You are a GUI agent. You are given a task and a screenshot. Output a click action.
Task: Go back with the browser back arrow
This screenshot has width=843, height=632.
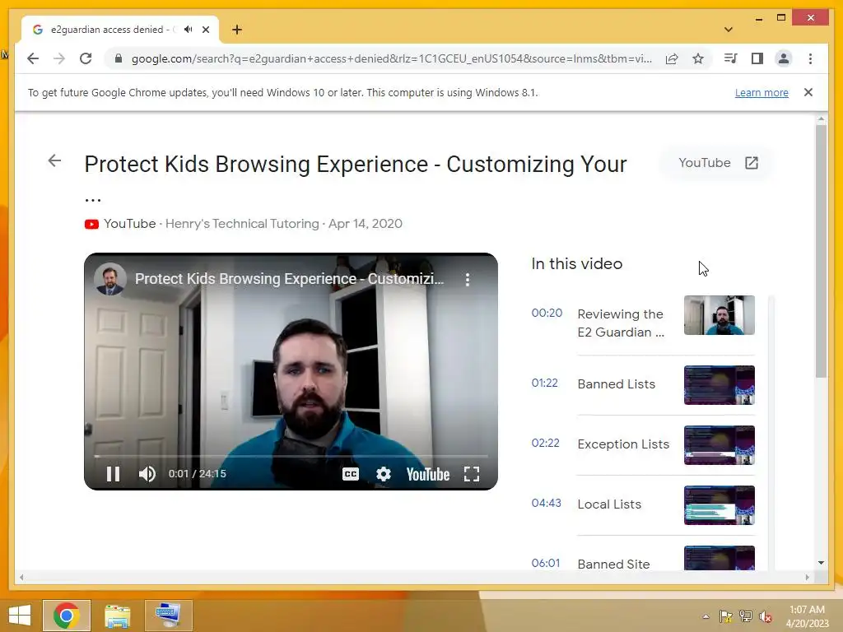point(33,58)
